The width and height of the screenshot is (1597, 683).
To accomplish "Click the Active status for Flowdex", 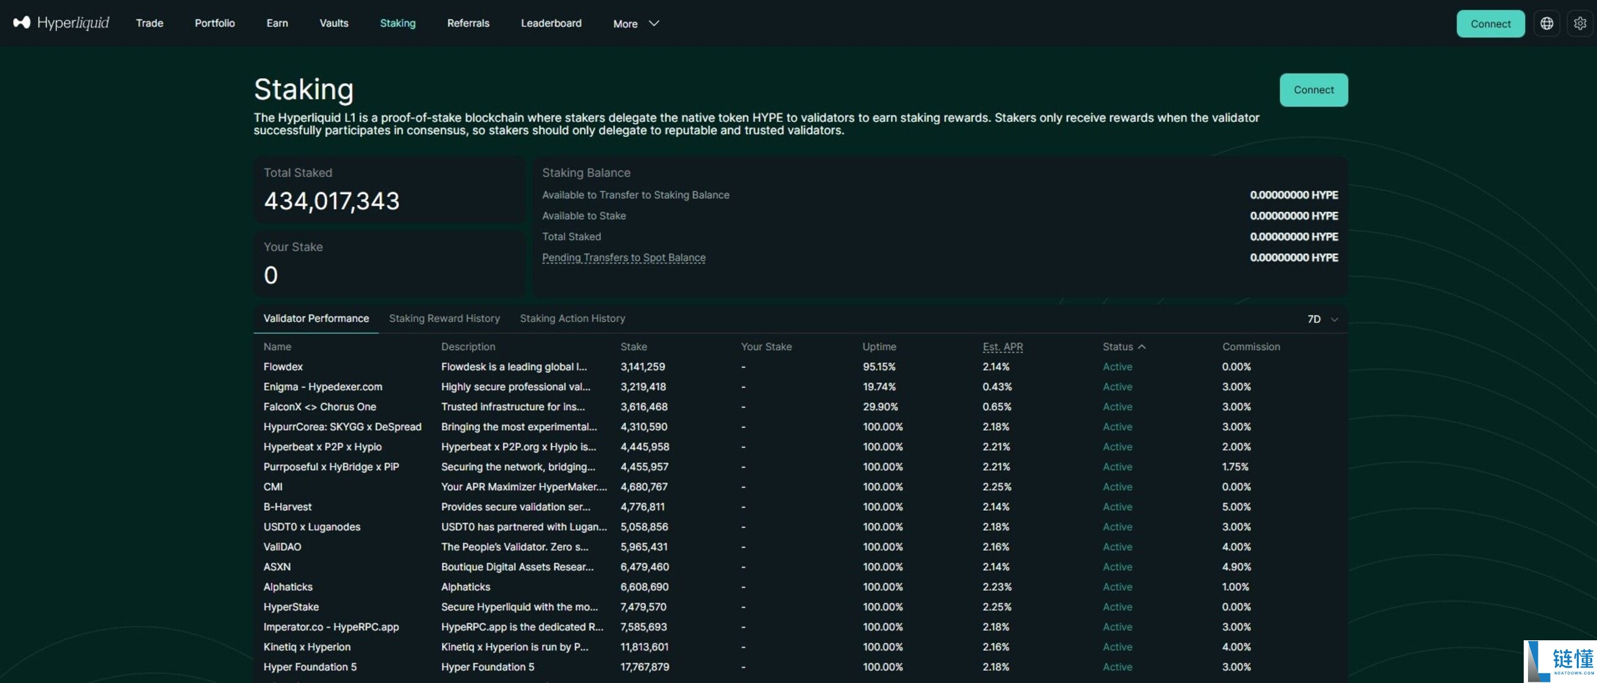I will tap(1117, 366).
